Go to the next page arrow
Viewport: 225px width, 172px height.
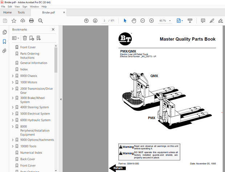tap(95, 21)
